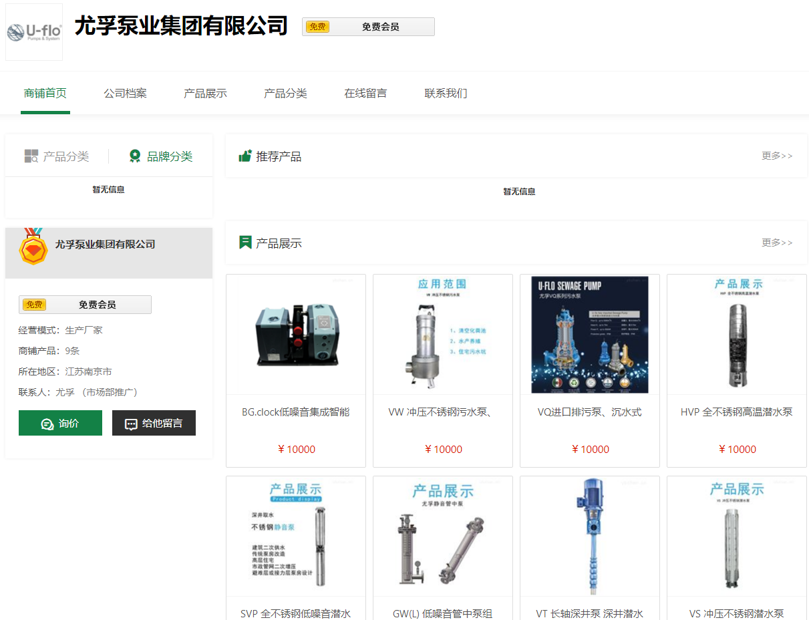Click the BG.clock低噪音集成智能 title link

tap(296, 412)
